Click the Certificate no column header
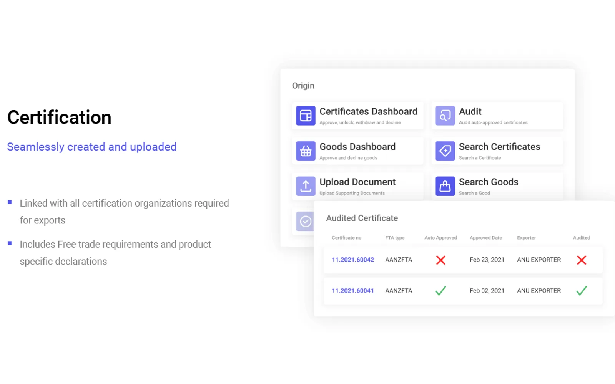Image resolution: width=615 pixels, height=384 pixels. [346, 238]
